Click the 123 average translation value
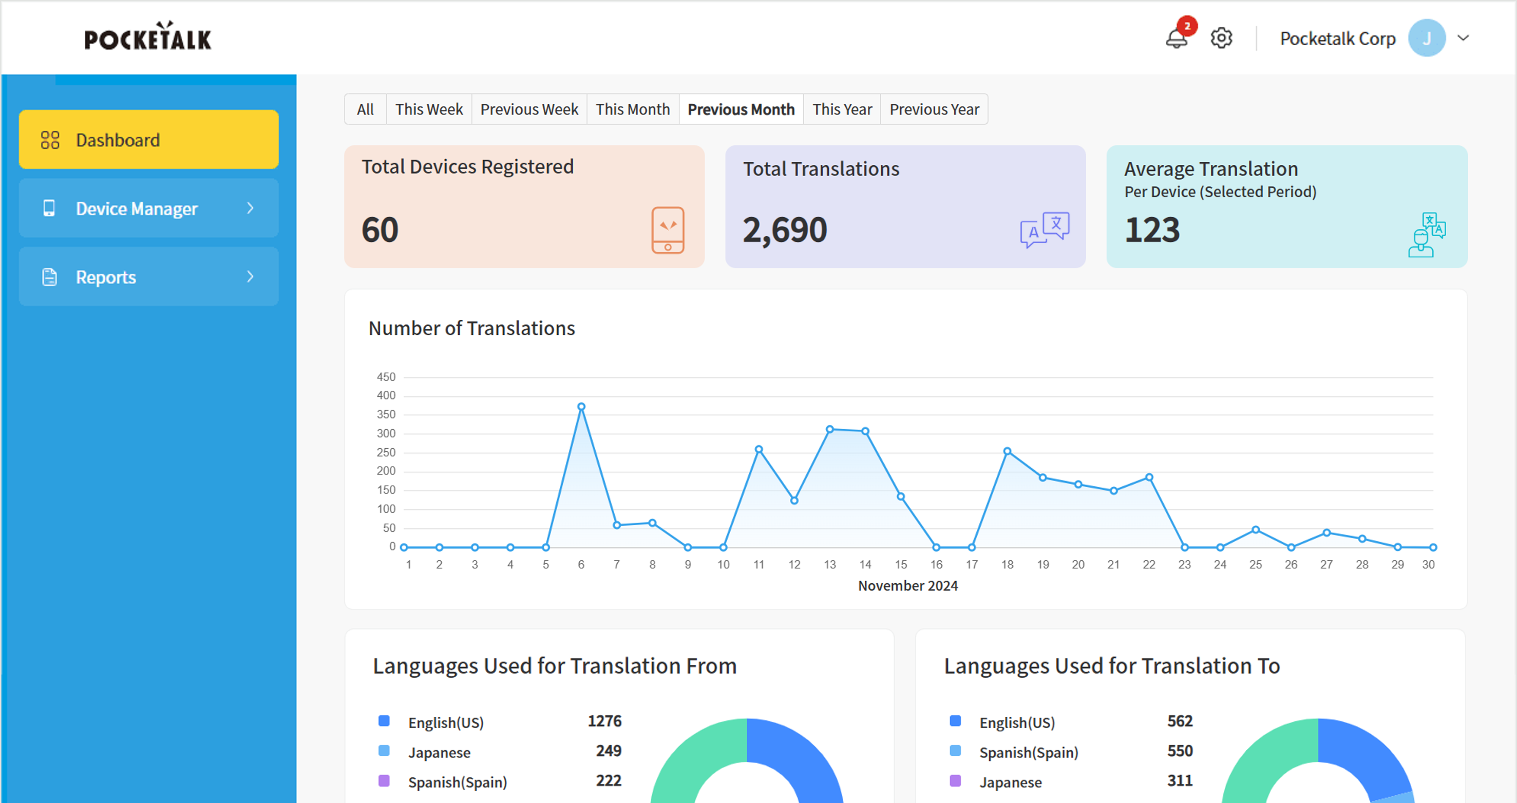Screen dimensions: 1517x803 [x=1152, y=230]
